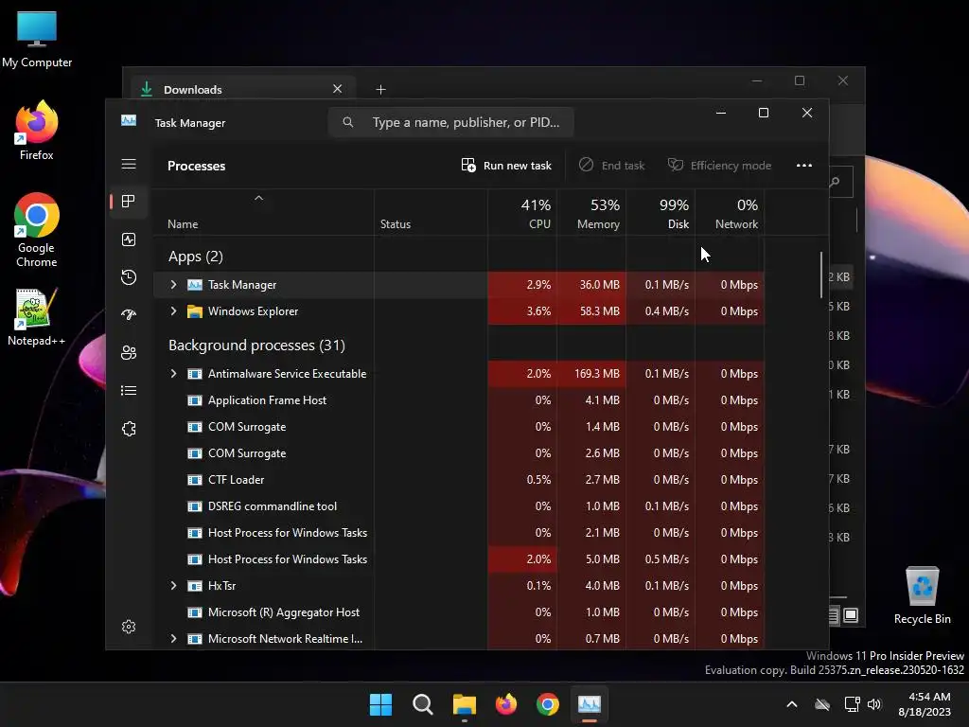This screenshot has height=727, width=969.
Task: Expand Antimalware Service Executable row
Action: click(x=173, y=373)
